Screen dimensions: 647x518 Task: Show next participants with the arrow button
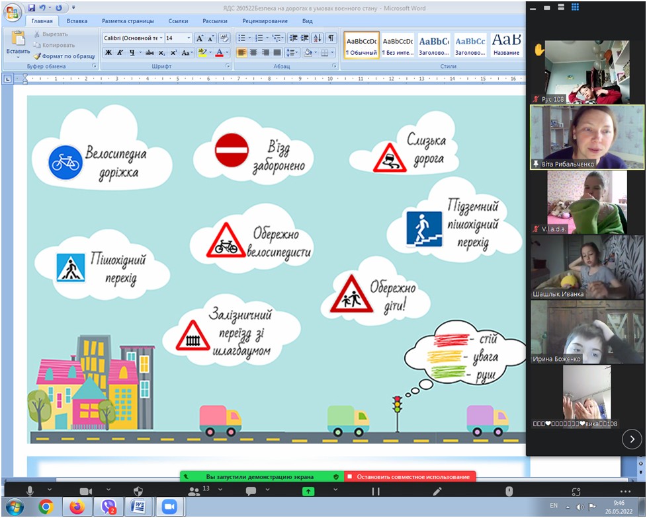(x=632, y=438)
